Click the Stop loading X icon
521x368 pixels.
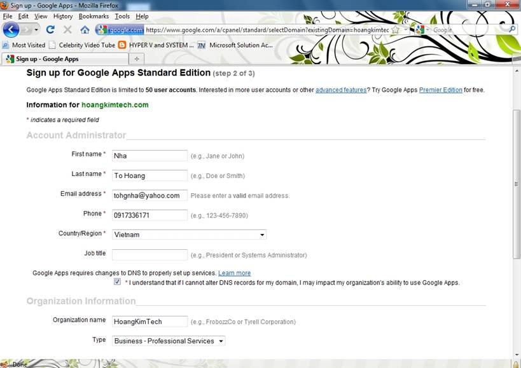point(67,29)
